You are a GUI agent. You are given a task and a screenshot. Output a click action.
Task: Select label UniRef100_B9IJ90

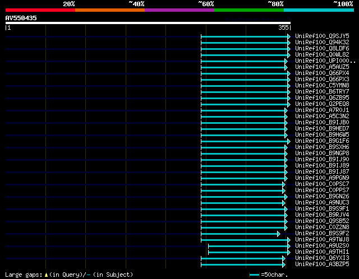pos(322,160)
